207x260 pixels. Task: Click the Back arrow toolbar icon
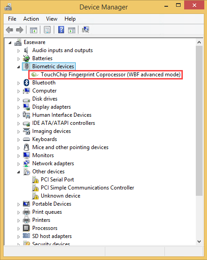[9, 30]
